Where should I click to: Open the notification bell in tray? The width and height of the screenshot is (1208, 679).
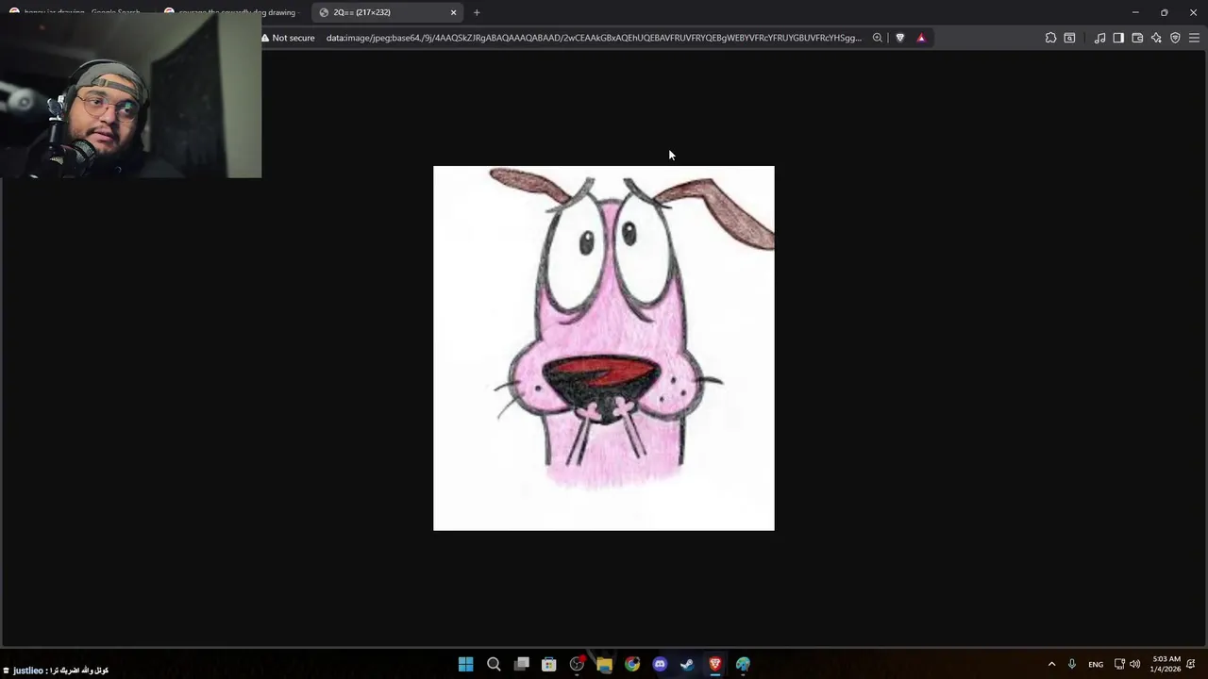1192,664
